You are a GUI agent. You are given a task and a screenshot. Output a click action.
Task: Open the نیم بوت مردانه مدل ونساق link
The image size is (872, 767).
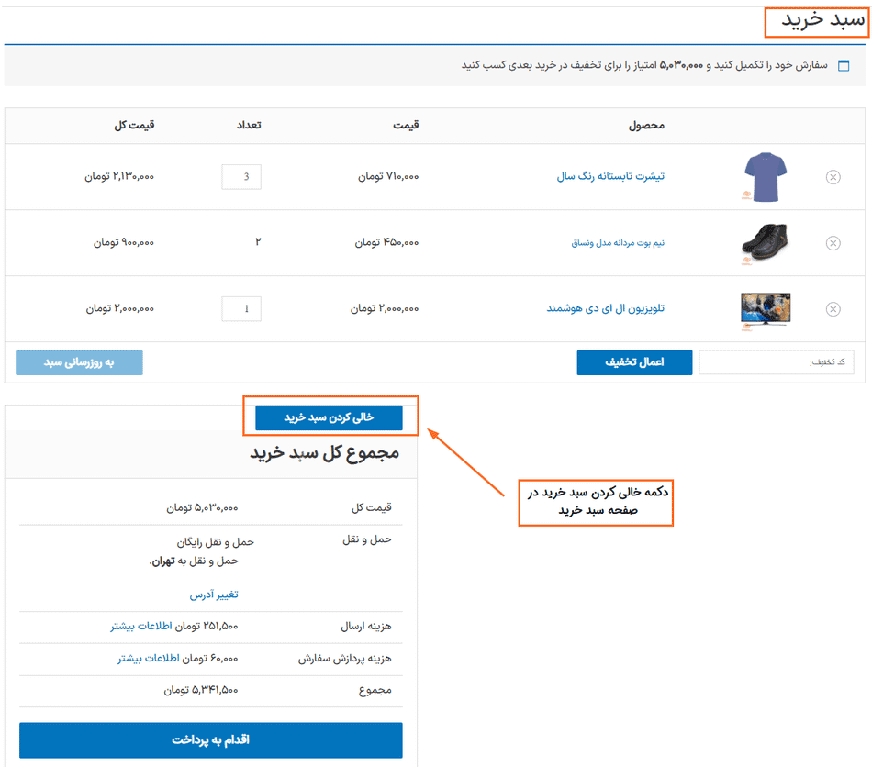tap(618, 243)
